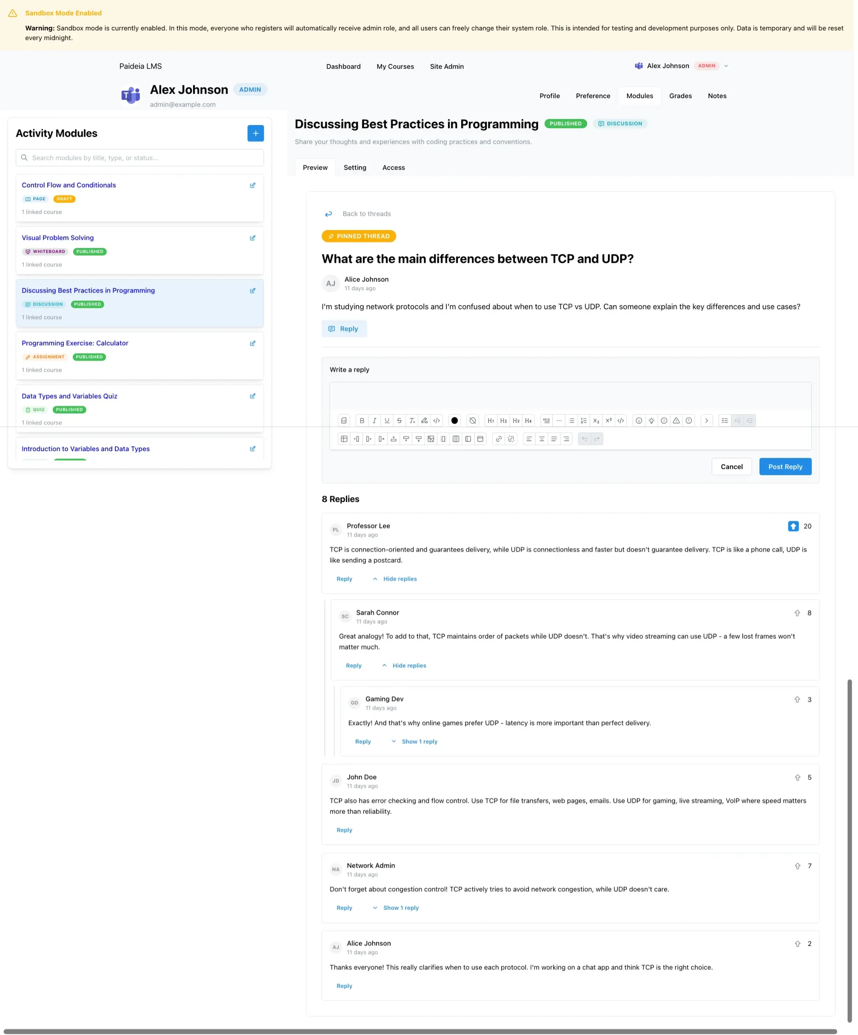Open the Grades tab
The width and height of the screenshot is (858, 1035).
coord(680,96)
